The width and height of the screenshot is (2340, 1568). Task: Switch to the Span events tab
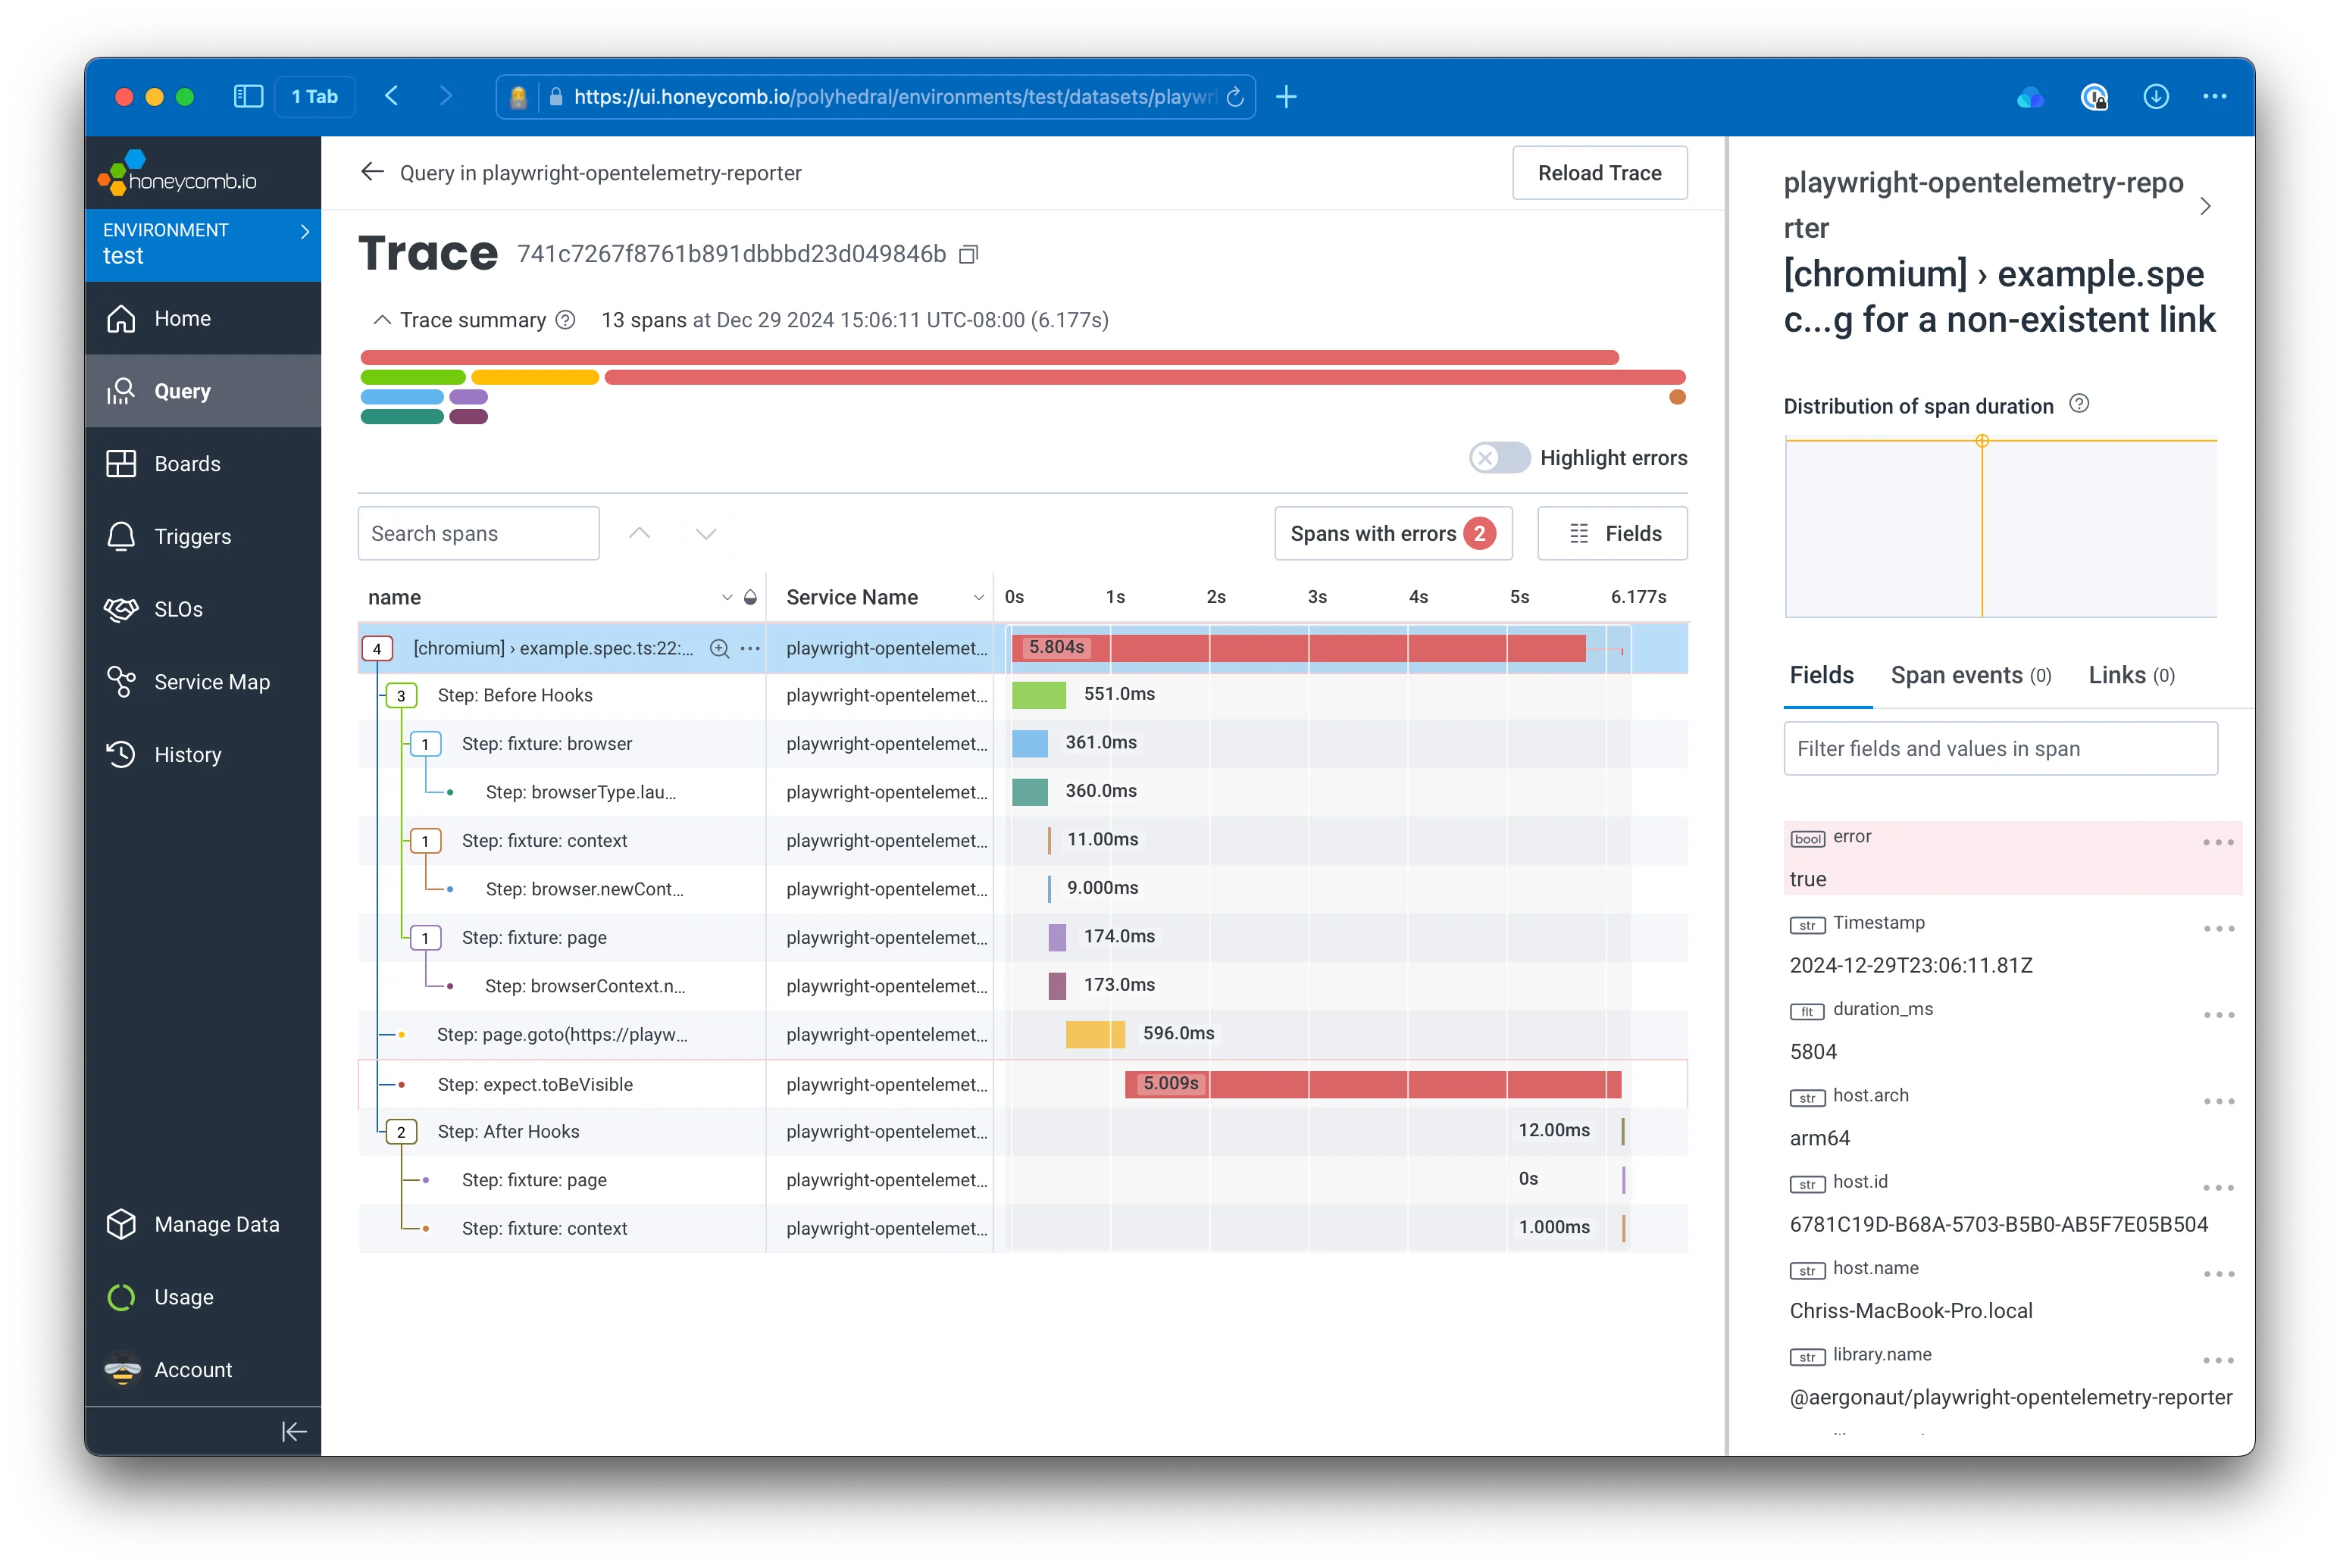pyautogui.click(x=1970, y=675)
